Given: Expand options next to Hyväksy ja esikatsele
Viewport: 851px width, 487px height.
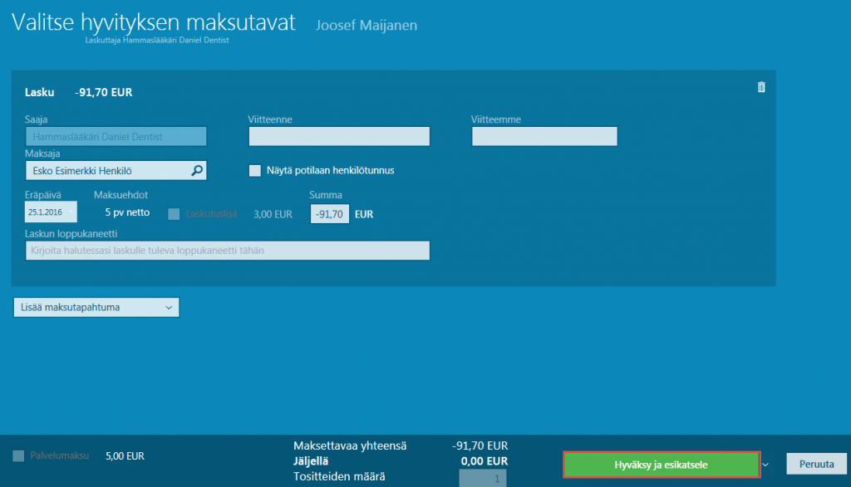Looking at the screenshot, I should click(766, 464).
